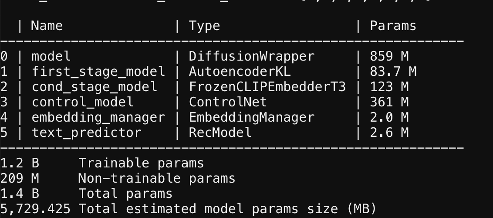Click the '859 M' params value
The height and width of the screenshot is (218, 493).
tap(389, 56)
